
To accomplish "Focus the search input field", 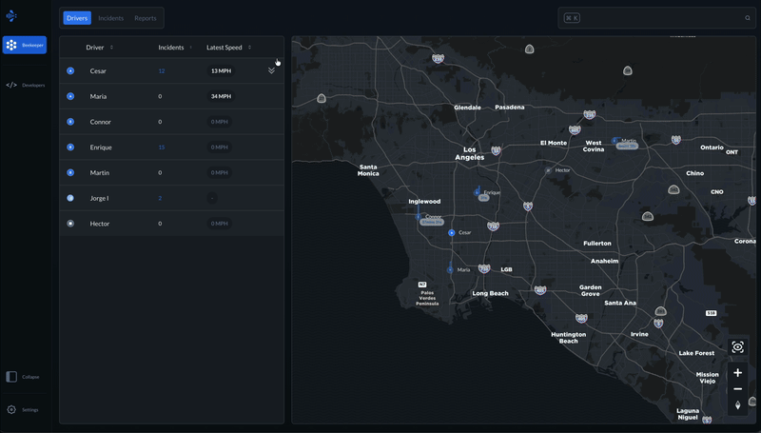I will 656,18.
